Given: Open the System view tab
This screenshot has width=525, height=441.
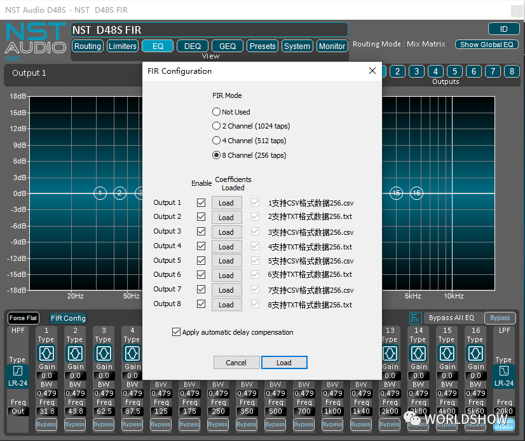Looking at the screenshot, I should pos(297,46).
